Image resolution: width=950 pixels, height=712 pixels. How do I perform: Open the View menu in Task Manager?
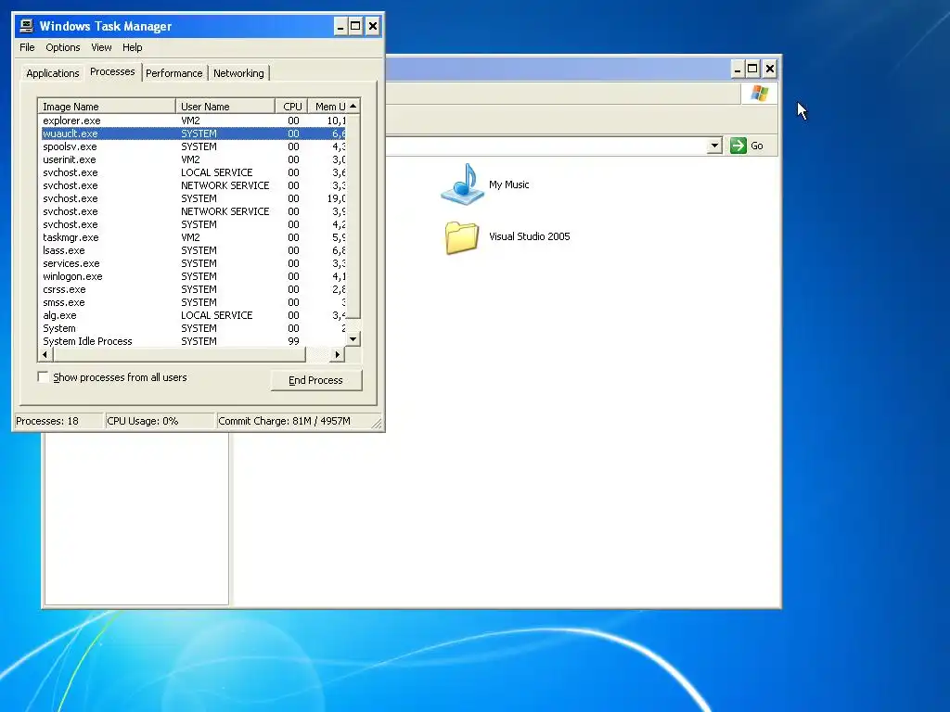pos(101,47)
